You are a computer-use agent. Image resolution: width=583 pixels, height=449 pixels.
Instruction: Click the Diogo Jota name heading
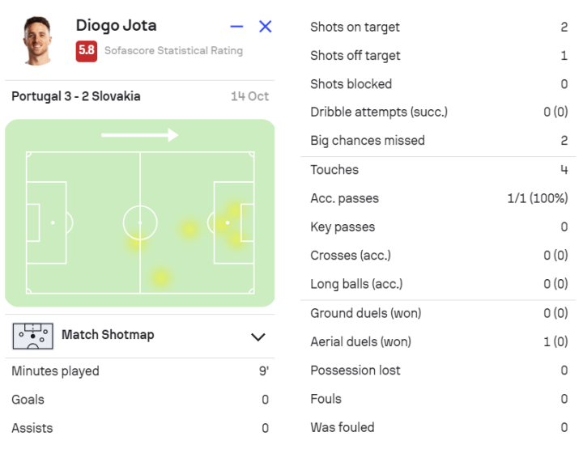(116, 25)
